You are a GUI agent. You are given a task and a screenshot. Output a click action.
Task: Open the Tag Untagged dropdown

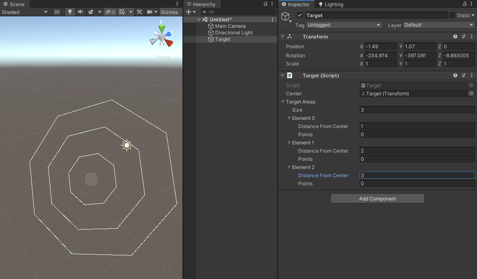click(344, 25)
